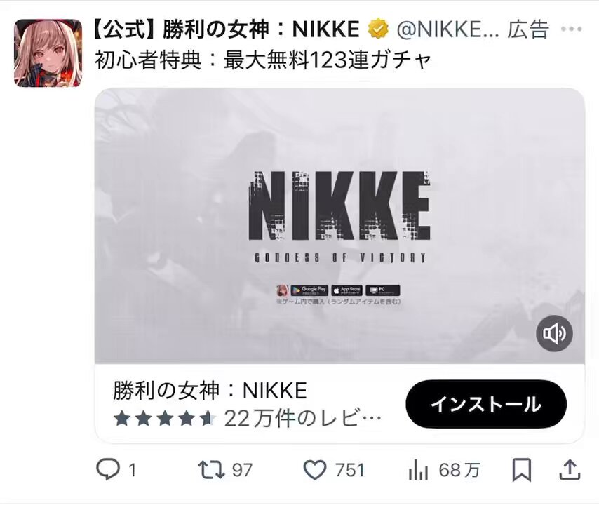The height and width of the screenshot is (505, 599).
Task: Click the share upload icon
Action: [570, 469]
